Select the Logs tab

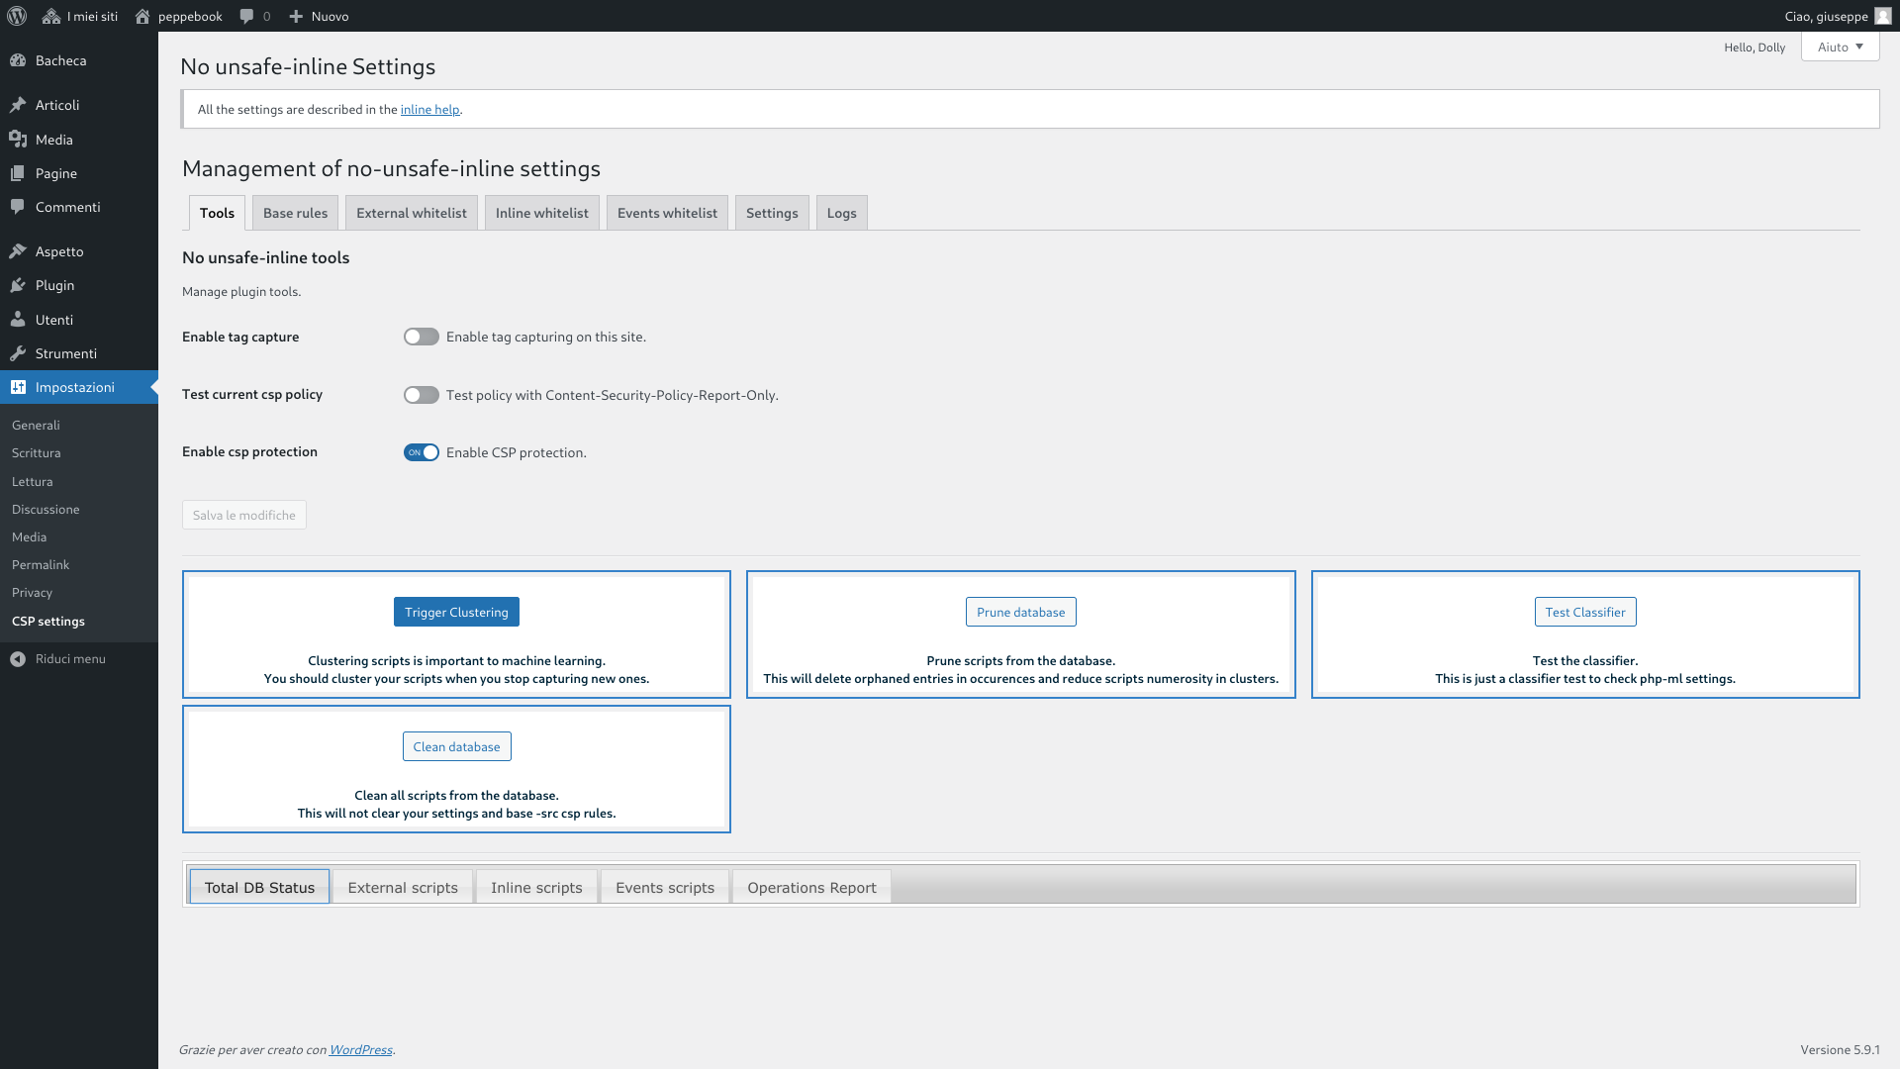pos(840,212)
